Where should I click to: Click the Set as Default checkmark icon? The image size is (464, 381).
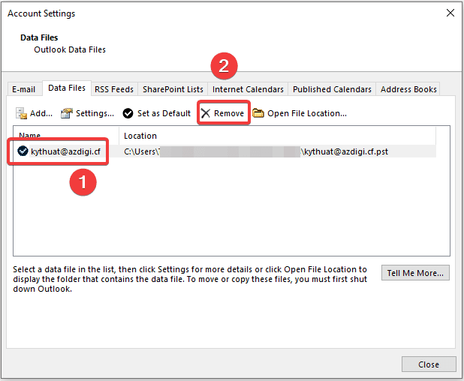tap(128, 113)
